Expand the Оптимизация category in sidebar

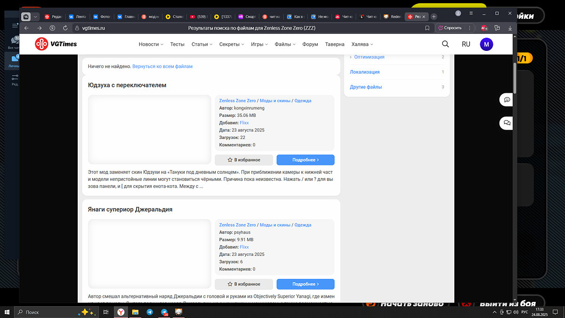(x=369, y=57)
